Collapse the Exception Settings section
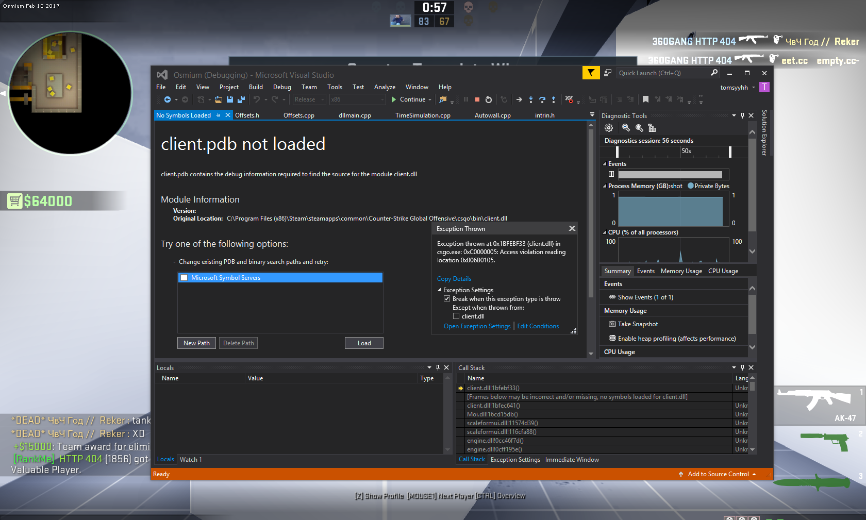This screenshot has width=866, height=520. click(x=439, y=290)
